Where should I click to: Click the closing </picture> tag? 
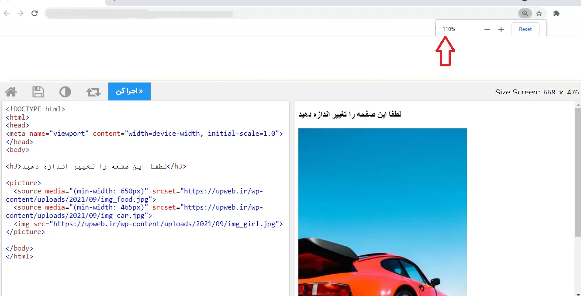coord(25,232)
